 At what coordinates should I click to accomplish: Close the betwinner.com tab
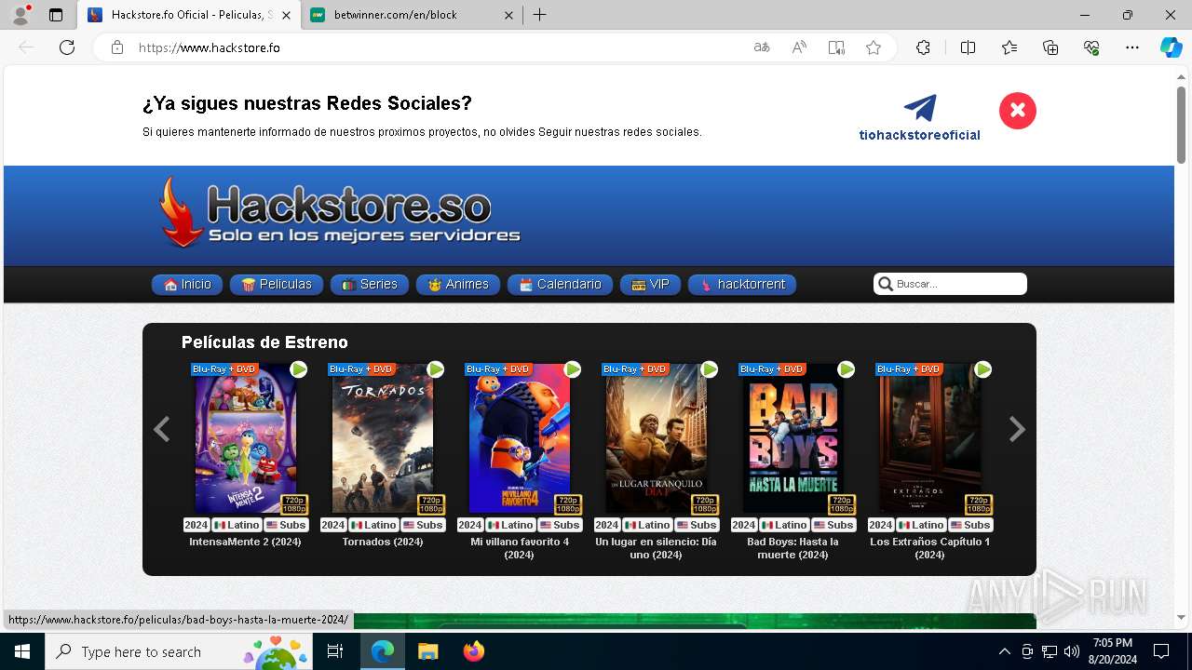tap(508, 15)
